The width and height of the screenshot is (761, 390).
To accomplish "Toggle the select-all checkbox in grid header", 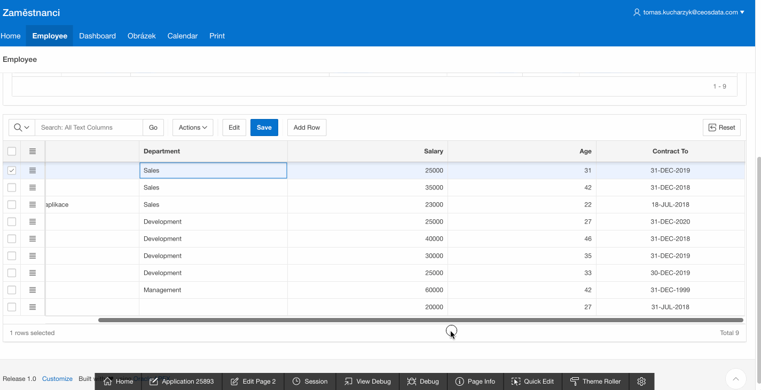I will pyautogui.click(x=12, y=152).
